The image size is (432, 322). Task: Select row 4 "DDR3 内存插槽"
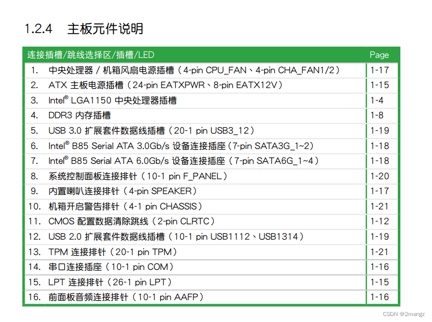[x=80, y=115]
